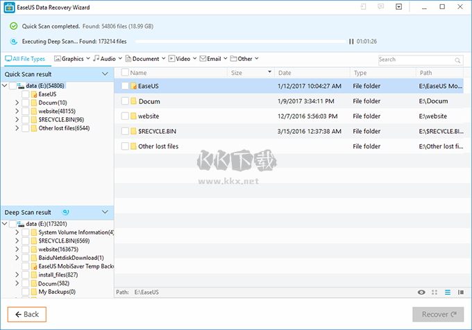472x330 pixels.
Task: Click the import scan status icon
Action: point(363,7)
